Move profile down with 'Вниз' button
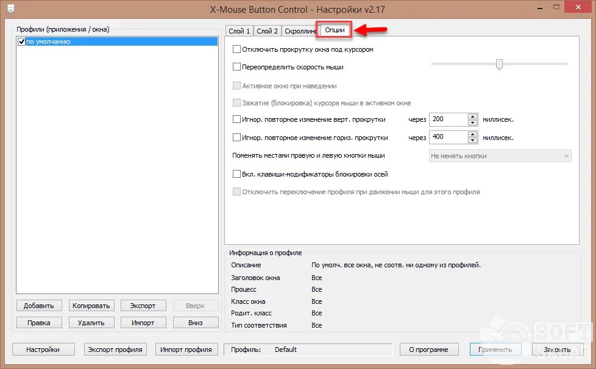This screenshot has height=369, width=596. pyautogui.click(x=196, y=323)
